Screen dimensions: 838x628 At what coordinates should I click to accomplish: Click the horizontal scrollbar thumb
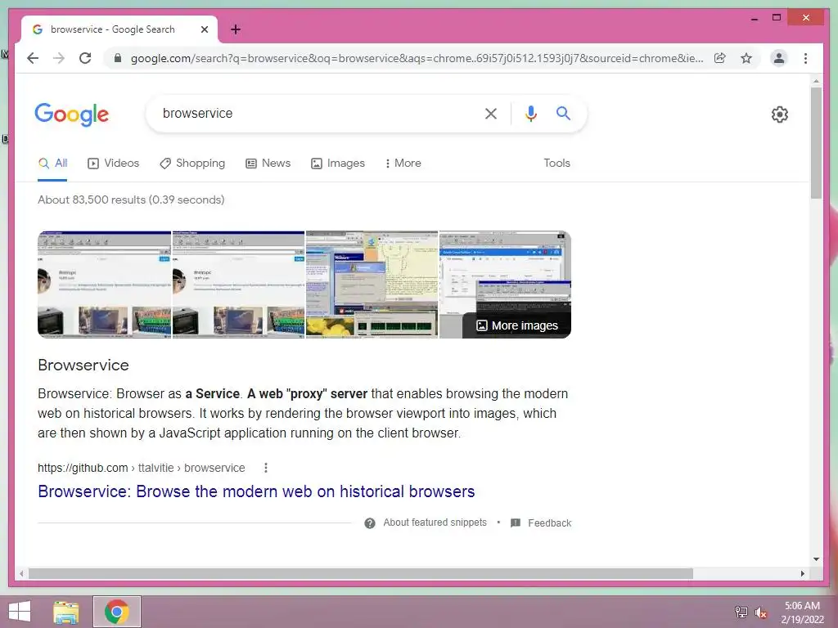click(x=361, y=573)
